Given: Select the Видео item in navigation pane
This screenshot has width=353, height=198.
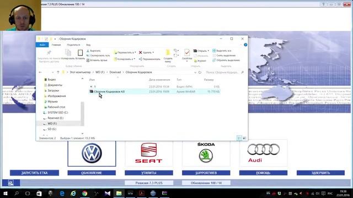Looking at the screenshot, I should 51,79.
